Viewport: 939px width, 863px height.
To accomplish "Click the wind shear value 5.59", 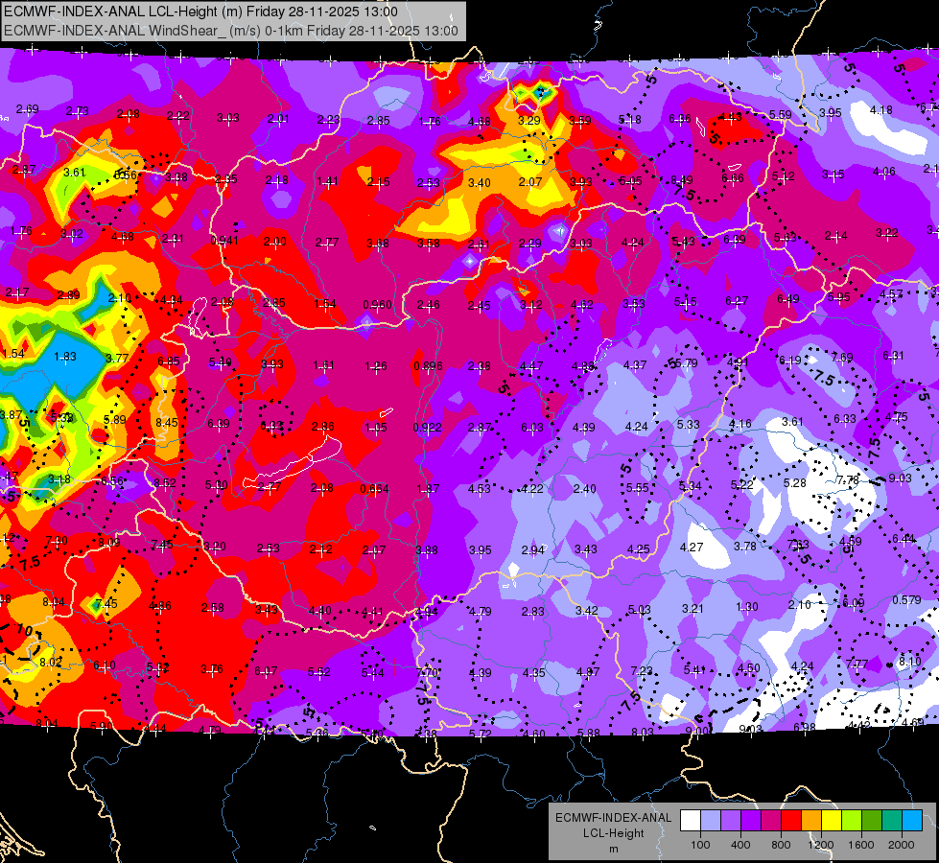I will coord(781,114).
